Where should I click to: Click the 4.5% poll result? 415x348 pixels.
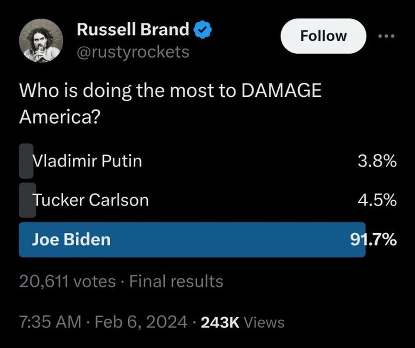(x=377, y=200)
